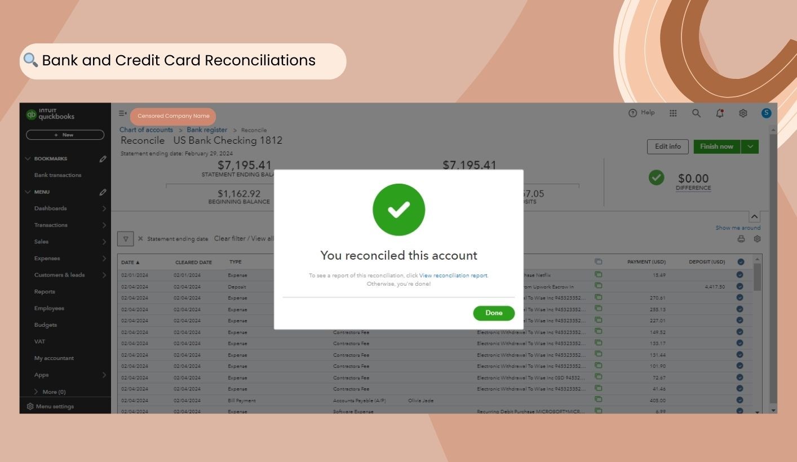The width and height of the screenshot is (797, 462).
Task: Uncheck the cleared circle on the 149.52 row
Action: [740, 332]
